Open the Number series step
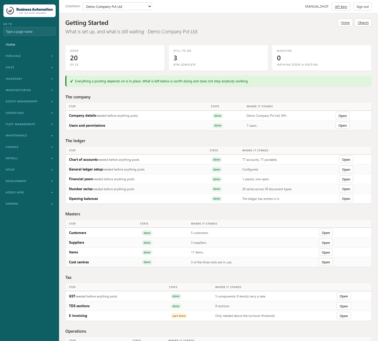 (x=346, y=189)
